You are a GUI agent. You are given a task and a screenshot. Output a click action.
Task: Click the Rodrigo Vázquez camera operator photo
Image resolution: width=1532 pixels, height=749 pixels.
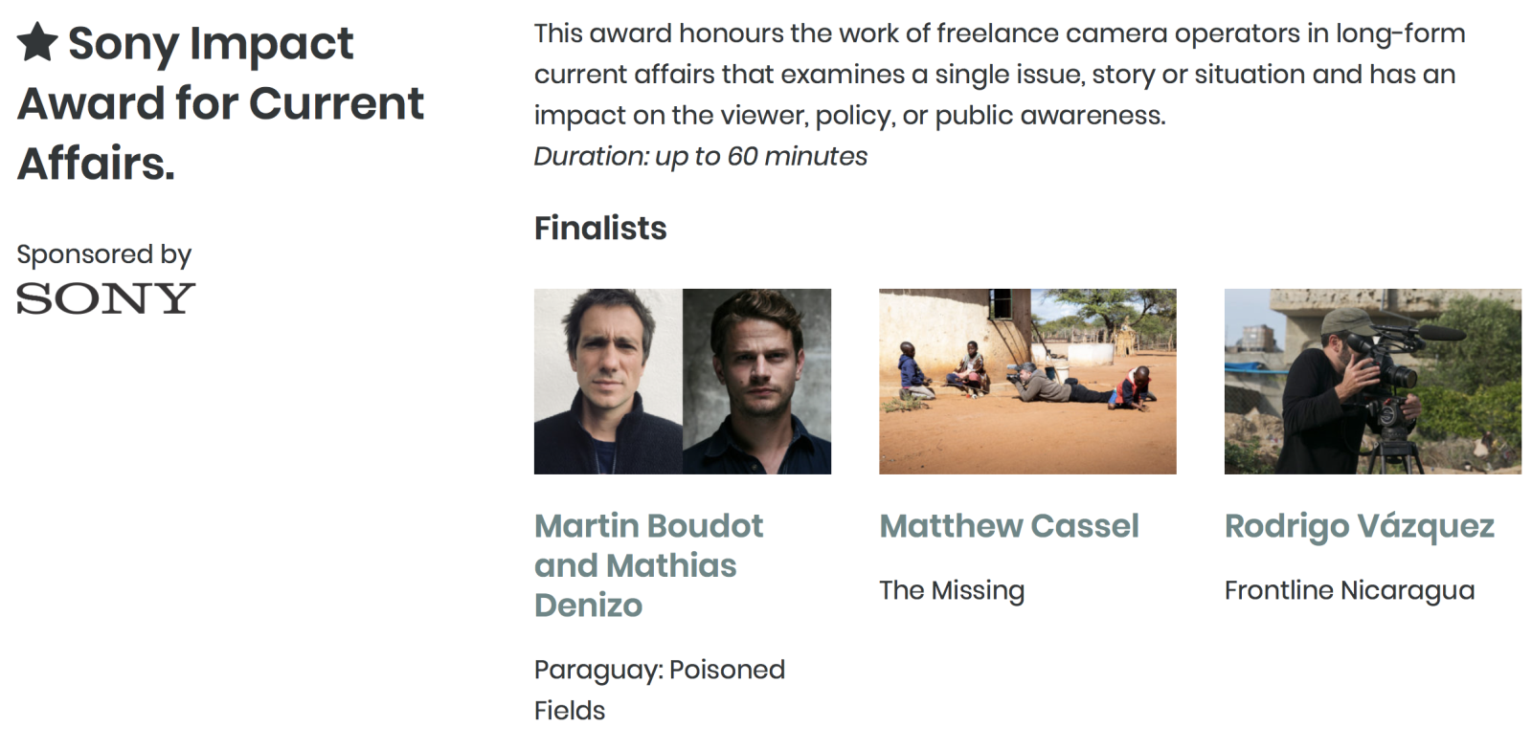[1373, 382]
